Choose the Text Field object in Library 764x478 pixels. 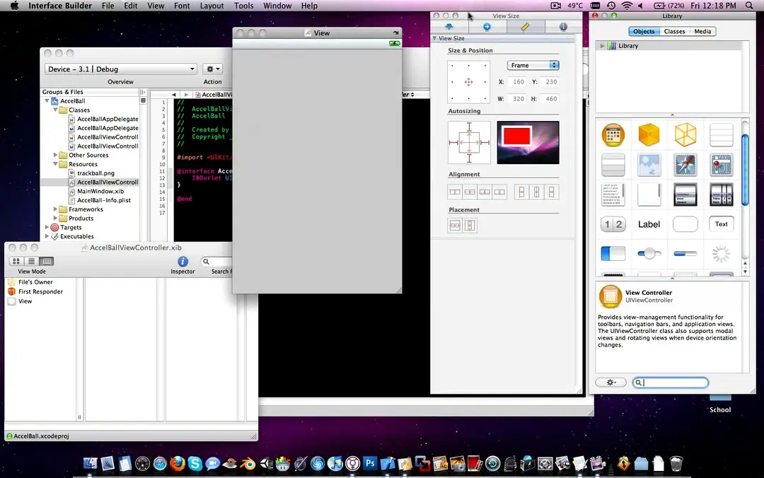click(721, 224)
